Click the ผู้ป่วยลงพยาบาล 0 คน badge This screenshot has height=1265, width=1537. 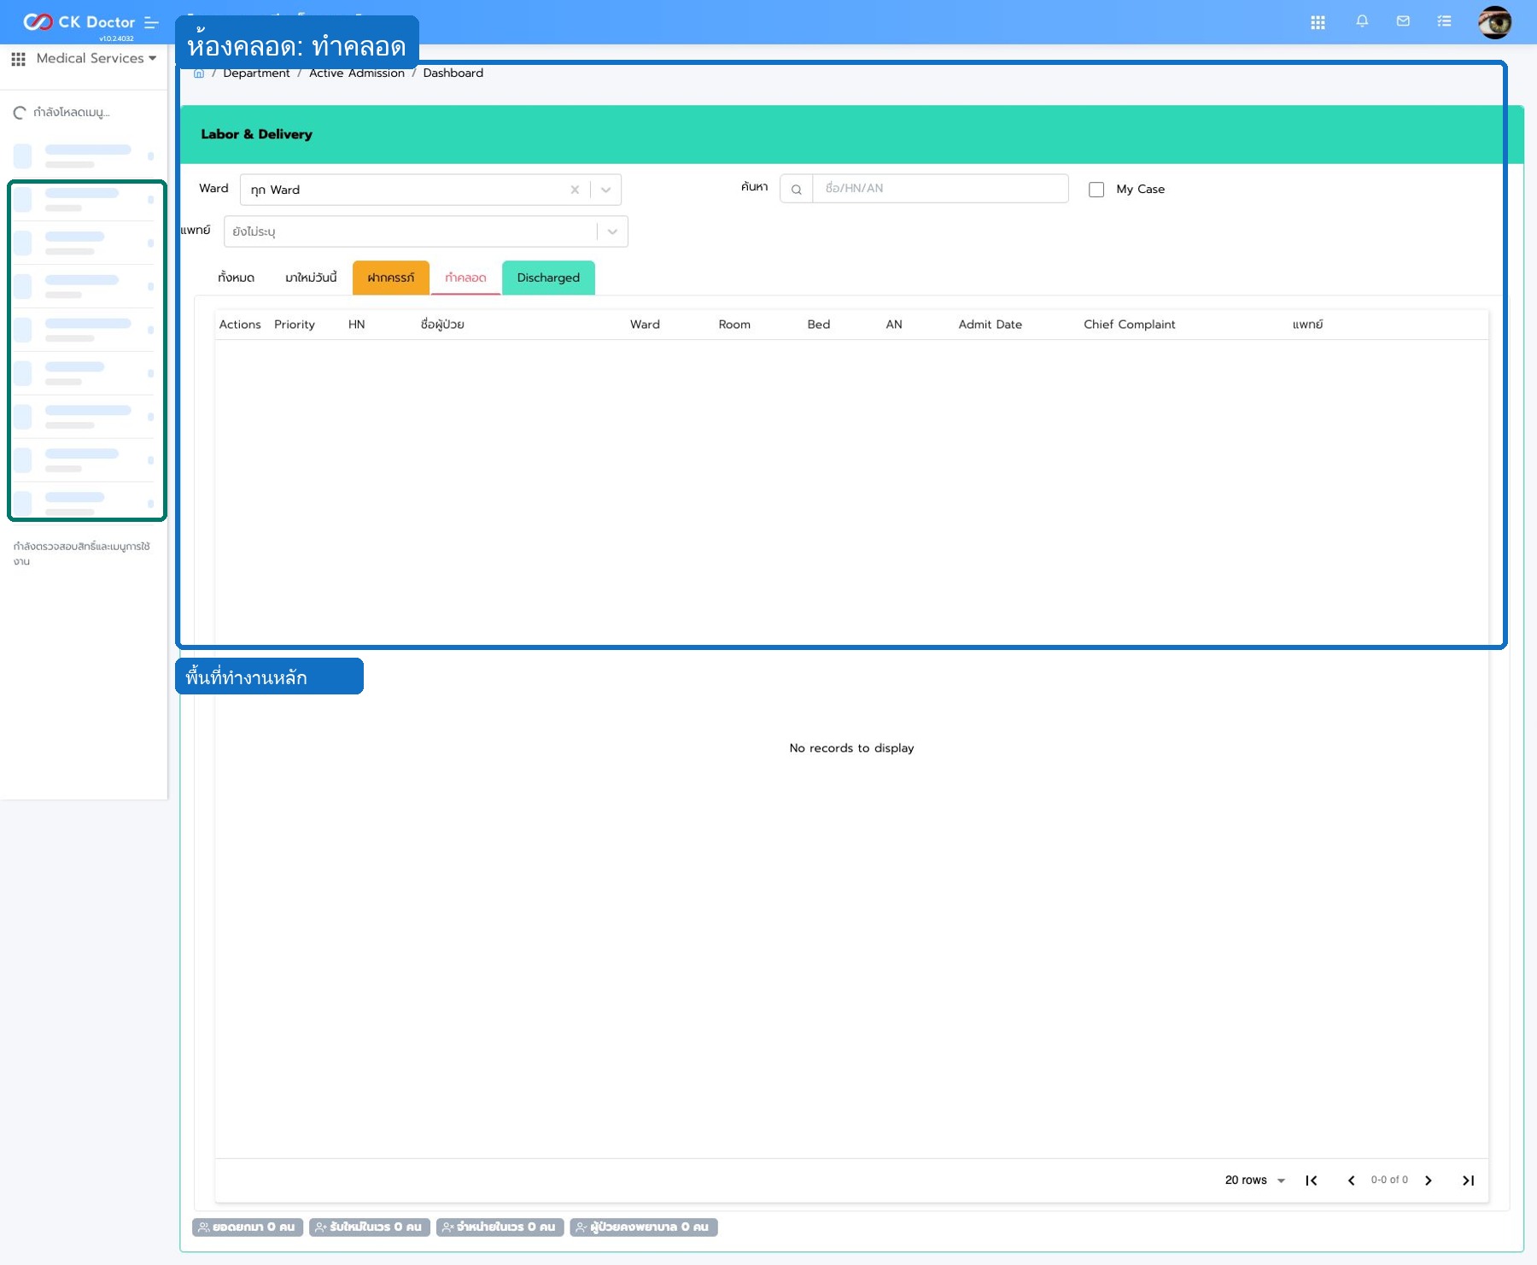[x=644, y=1227]
